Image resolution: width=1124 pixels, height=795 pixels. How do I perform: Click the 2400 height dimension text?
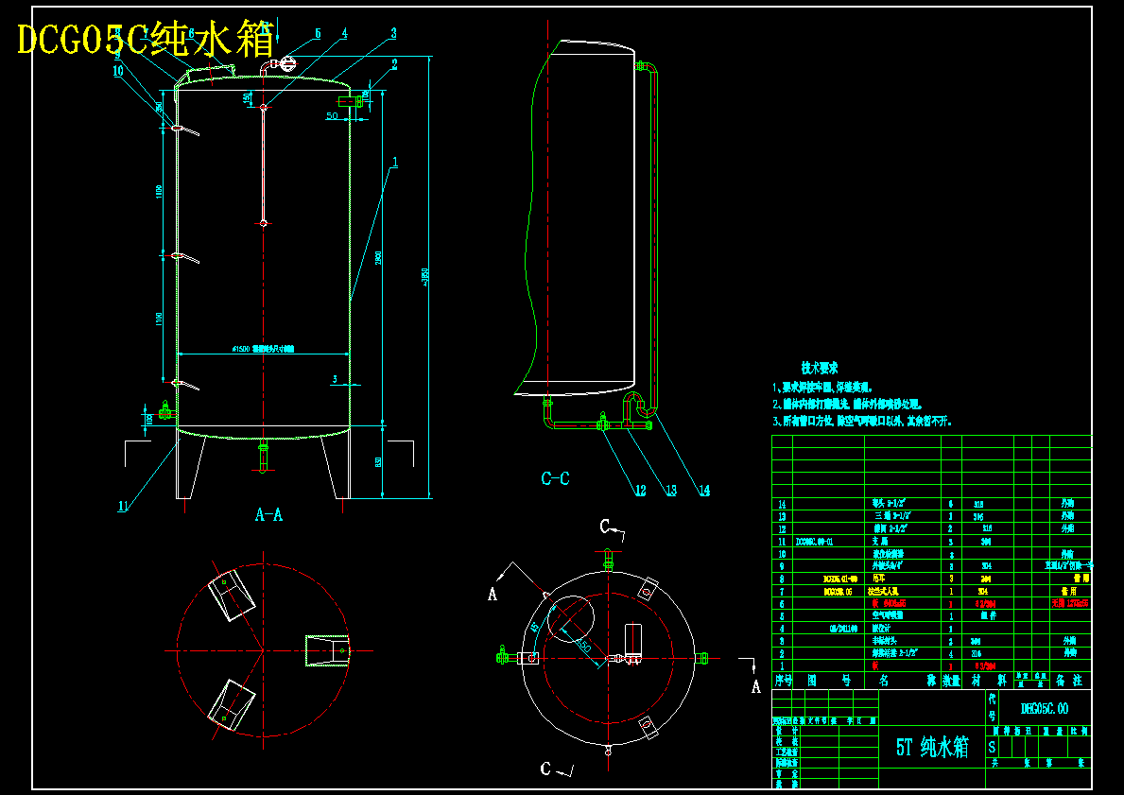pyautogui.click(x=378, y=258)
